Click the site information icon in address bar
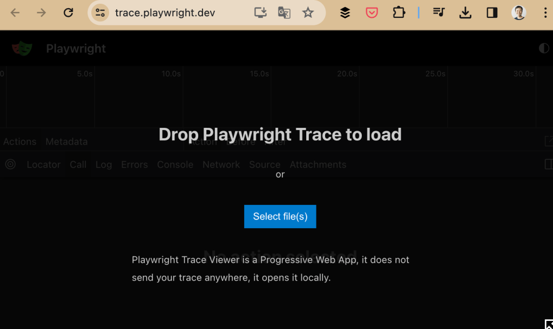 (x=99, y=13)
